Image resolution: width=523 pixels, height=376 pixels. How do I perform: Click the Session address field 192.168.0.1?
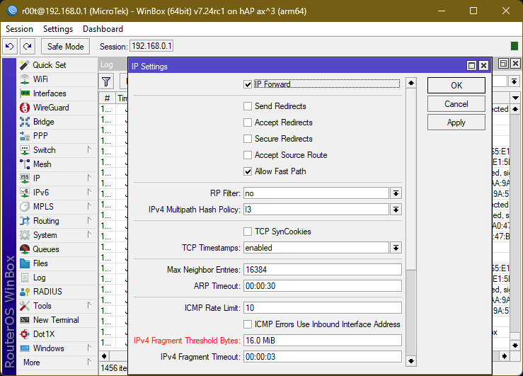click(x=151, y=46)
